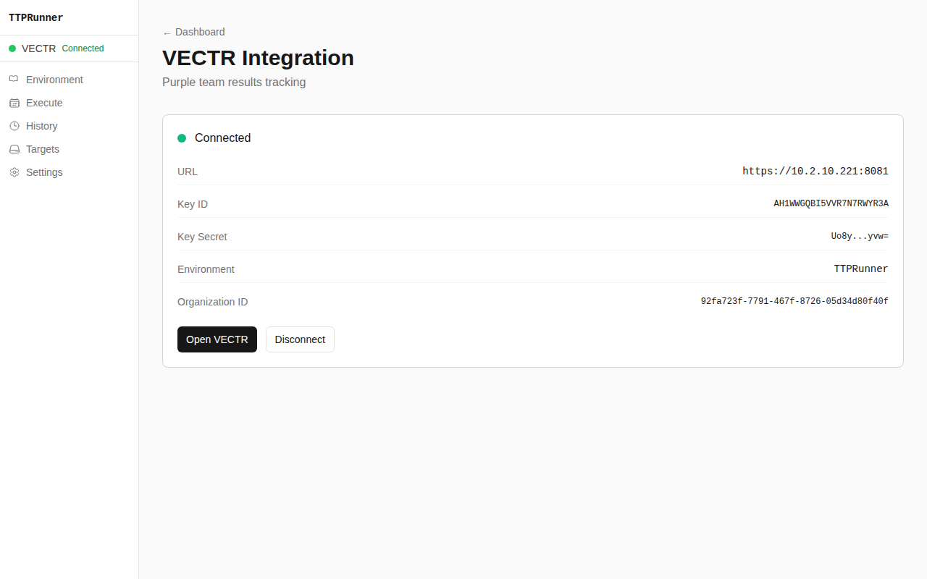Click the TTPRunner app logo
The height and width of the screenshot is (579, 927).
point(36,18)
